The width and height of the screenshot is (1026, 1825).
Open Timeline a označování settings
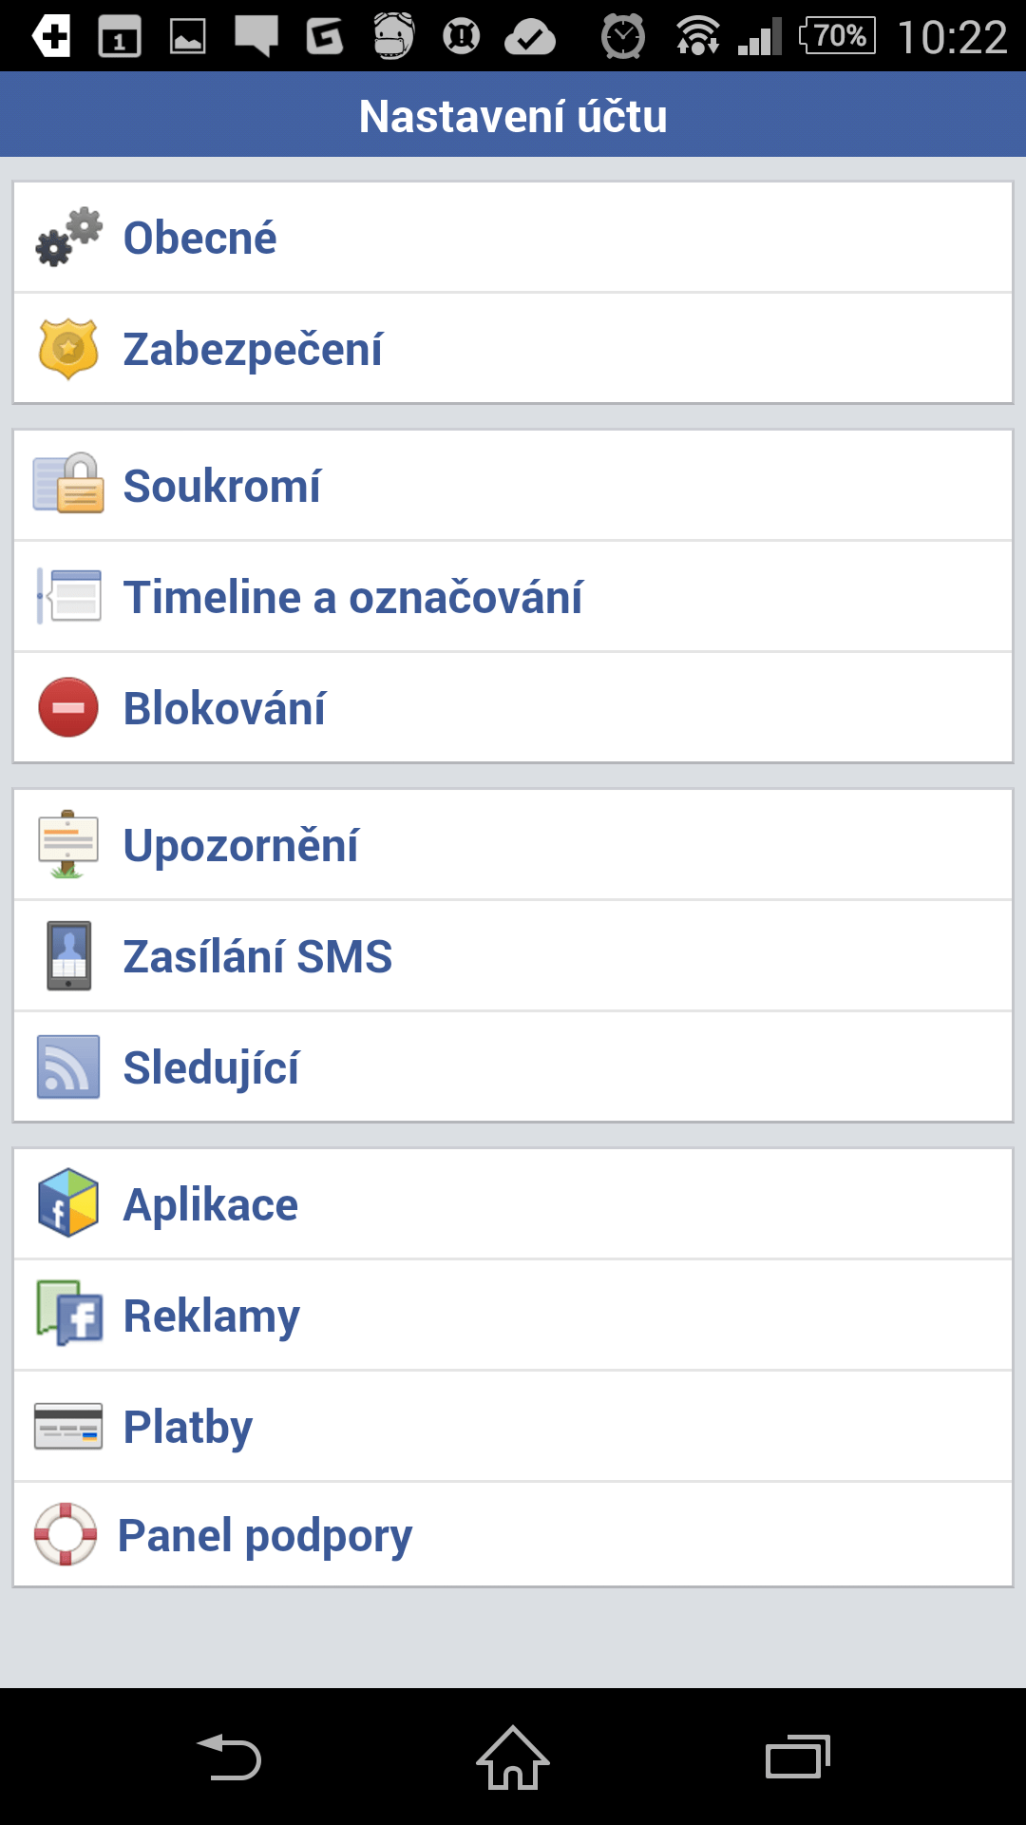(x=513, y=597)
